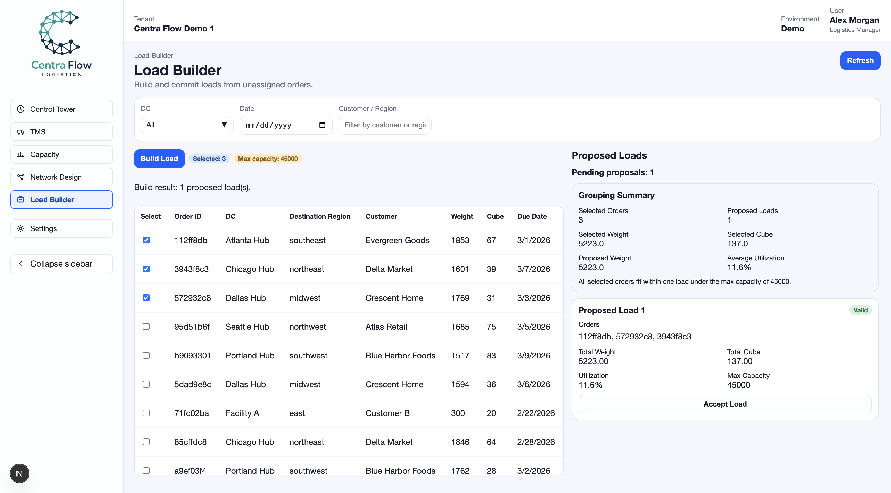The width and height of the screenshot is (891, 493).
Task: Click the Valid status badge
Action: pos(861,310)
